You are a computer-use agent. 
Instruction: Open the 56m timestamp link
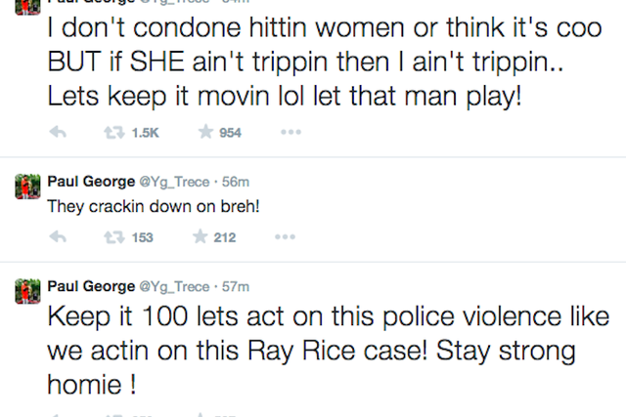(x=236, y=182)
